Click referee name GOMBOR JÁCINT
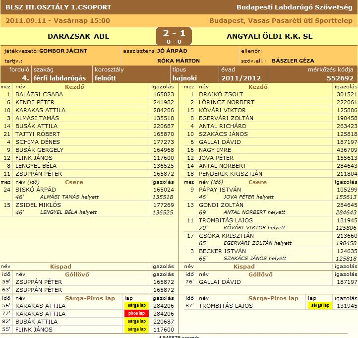 click(x=63, y=51)
